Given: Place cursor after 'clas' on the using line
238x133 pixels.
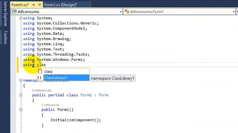Looking at the screenshot, I should pos(46,65).
